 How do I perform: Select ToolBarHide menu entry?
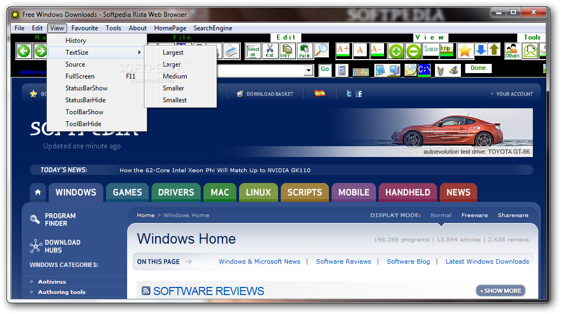[97, 124]
